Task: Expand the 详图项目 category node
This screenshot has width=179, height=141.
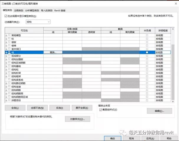Action: (6, 100)
